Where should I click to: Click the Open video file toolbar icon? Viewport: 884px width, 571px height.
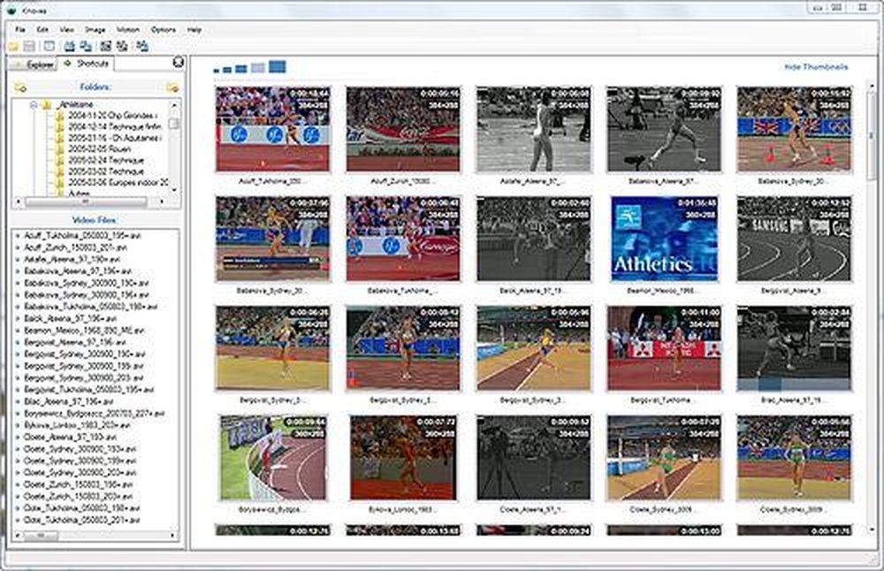[13, 46]
